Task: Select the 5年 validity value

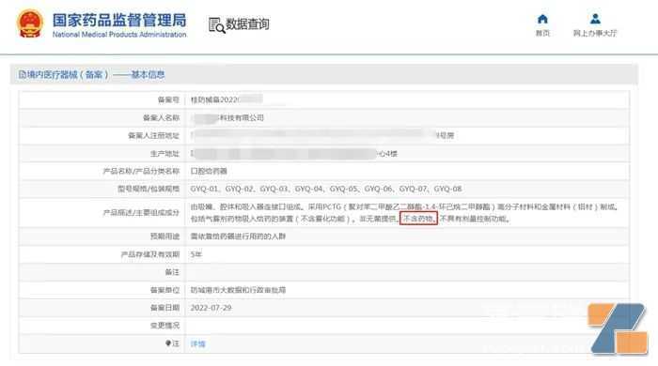Action: pos(196,254)
